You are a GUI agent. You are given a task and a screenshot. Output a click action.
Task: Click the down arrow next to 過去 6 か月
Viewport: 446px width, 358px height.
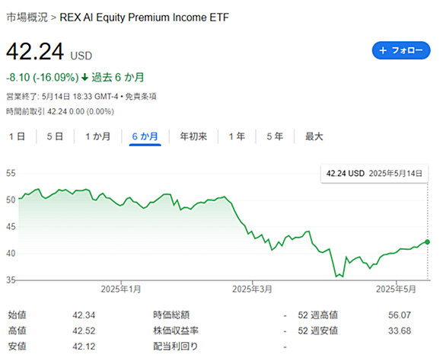click(x=84, y=78)
